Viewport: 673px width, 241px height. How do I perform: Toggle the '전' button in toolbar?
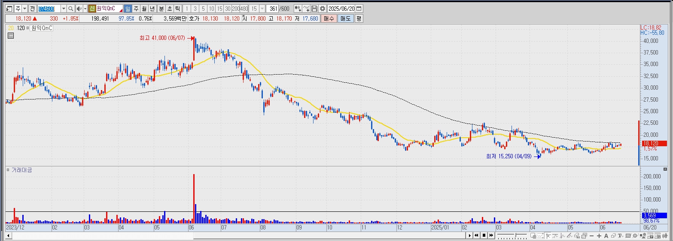click(32, 9)
